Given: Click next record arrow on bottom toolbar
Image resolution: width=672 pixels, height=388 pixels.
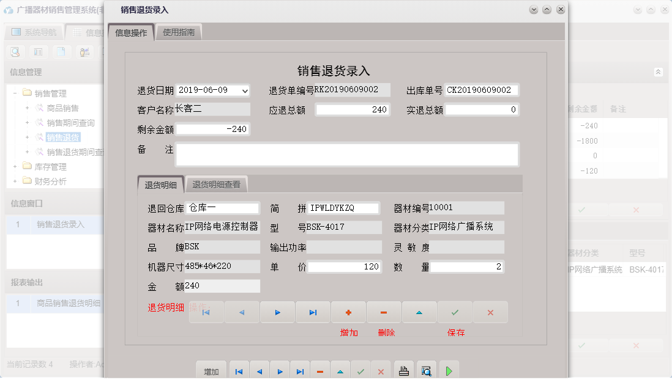Looking at the screenshot, I should point(280,370).
